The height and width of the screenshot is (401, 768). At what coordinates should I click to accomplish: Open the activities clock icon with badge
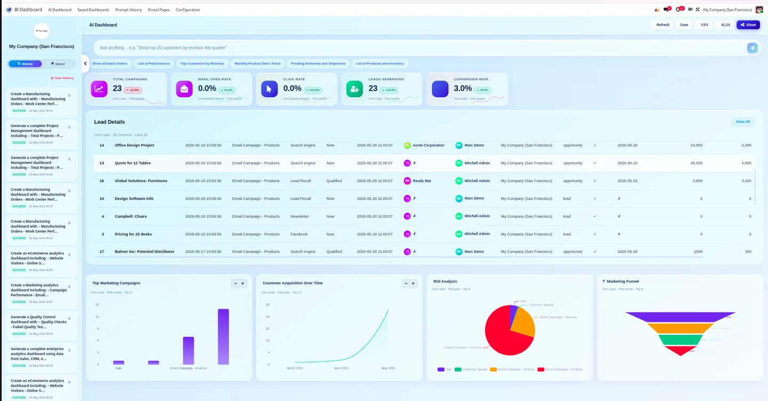pos(679,10)
